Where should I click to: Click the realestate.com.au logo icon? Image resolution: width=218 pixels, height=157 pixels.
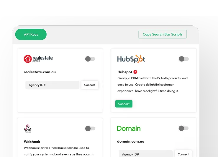28,59
